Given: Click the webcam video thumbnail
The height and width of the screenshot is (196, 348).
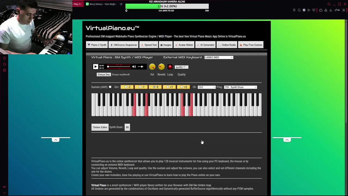Looking at the screenshot, I should click(36, 27).
